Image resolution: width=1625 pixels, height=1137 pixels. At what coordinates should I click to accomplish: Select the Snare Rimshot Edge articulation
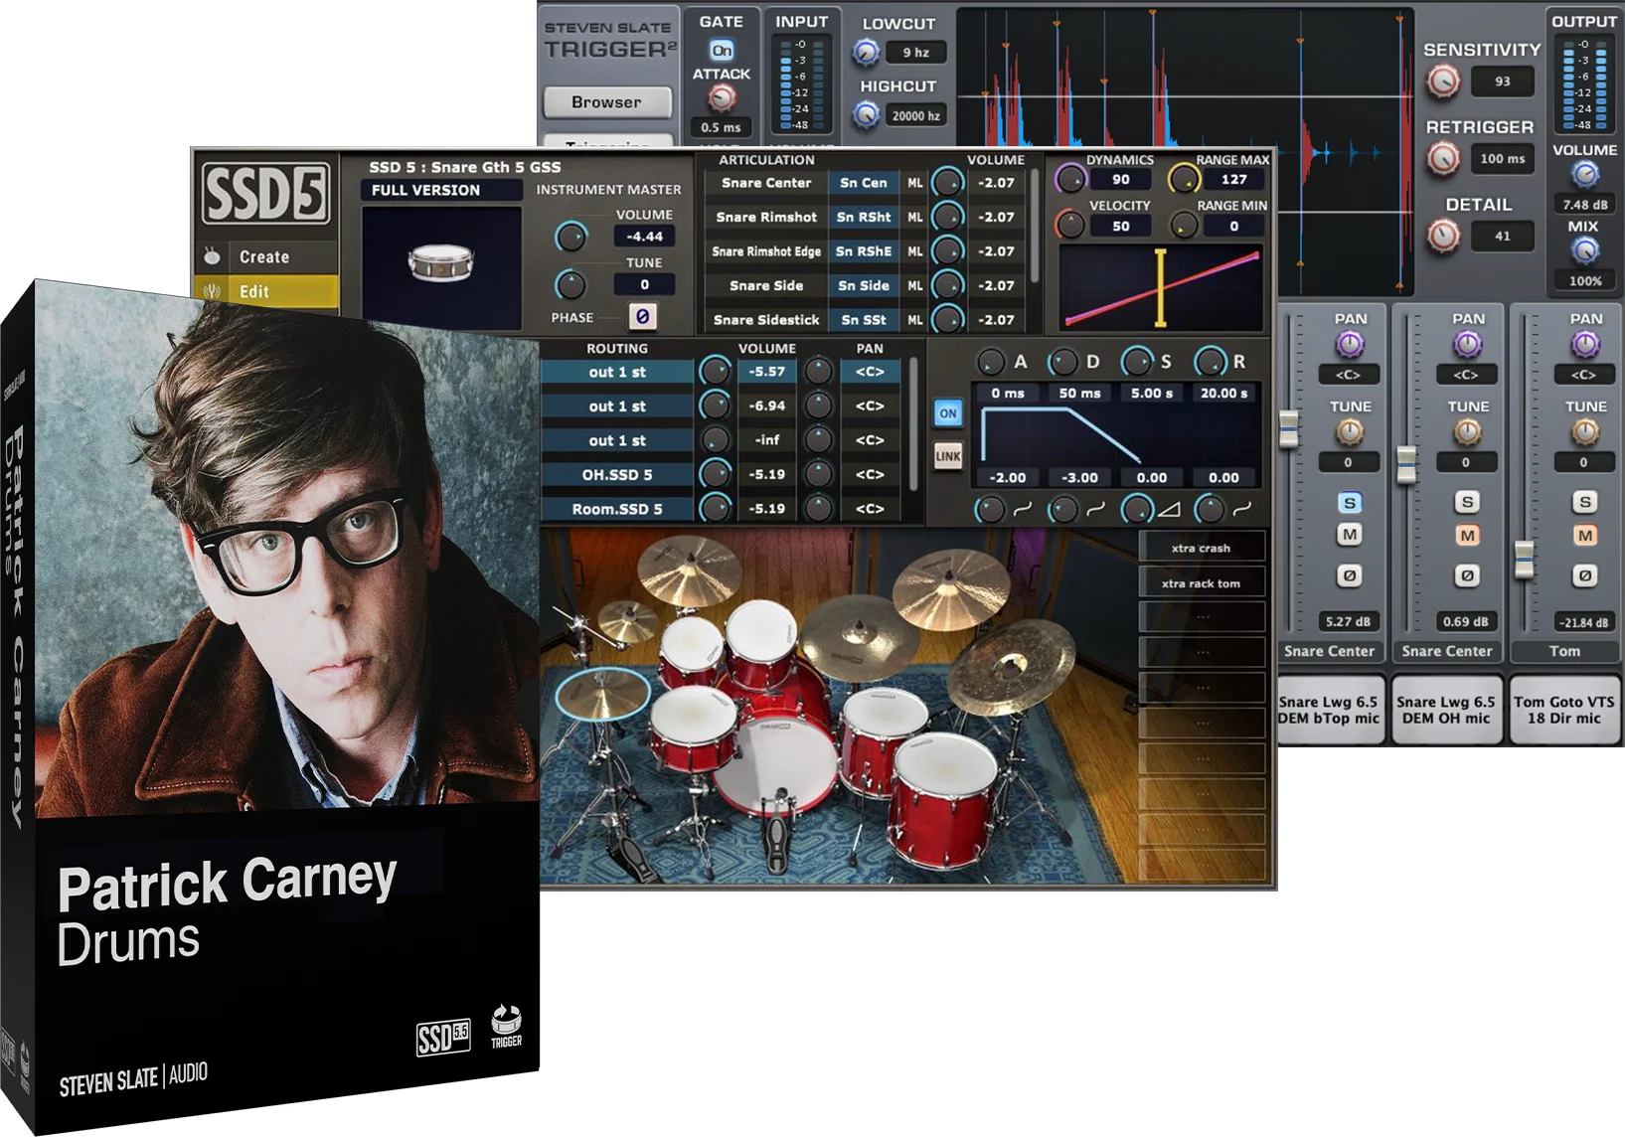click(x=766, y=251)
